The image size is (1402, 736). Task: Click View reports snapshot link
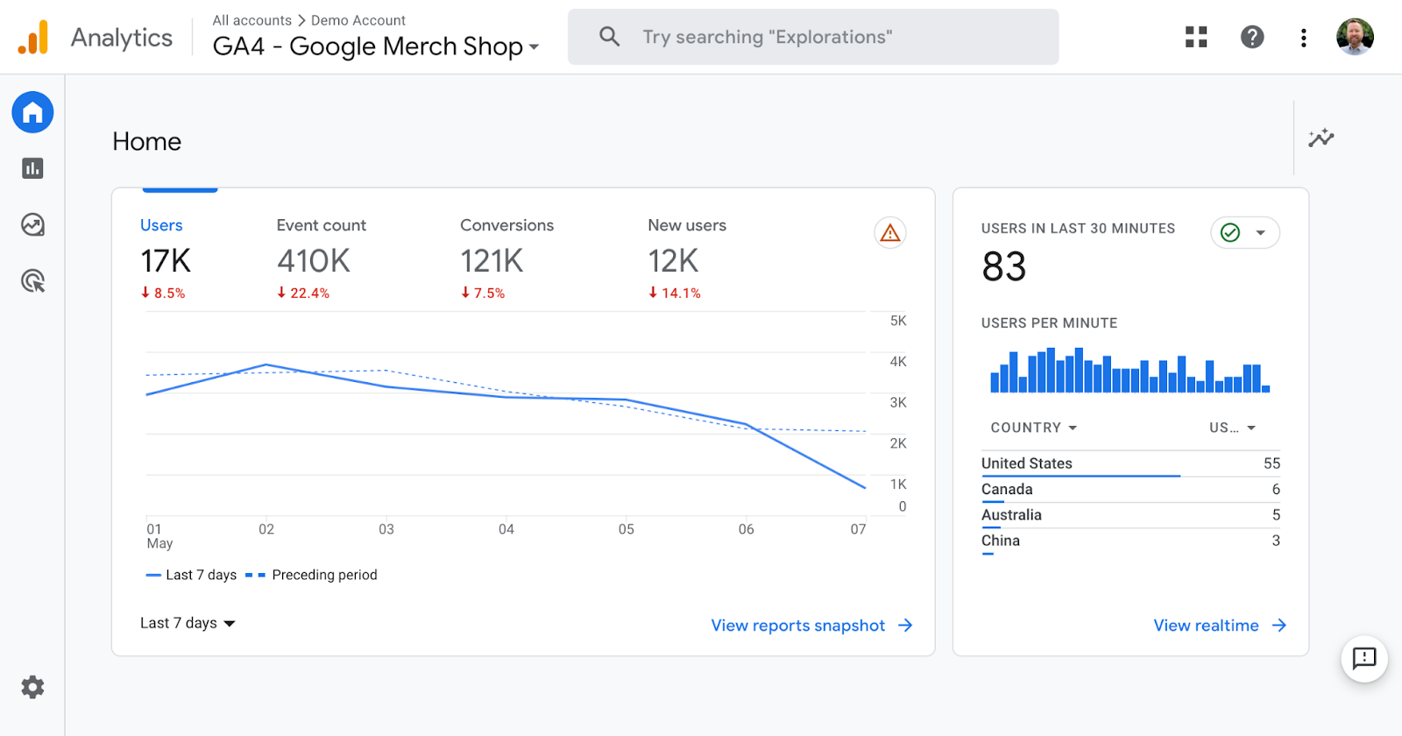click(x=811, y=626)
